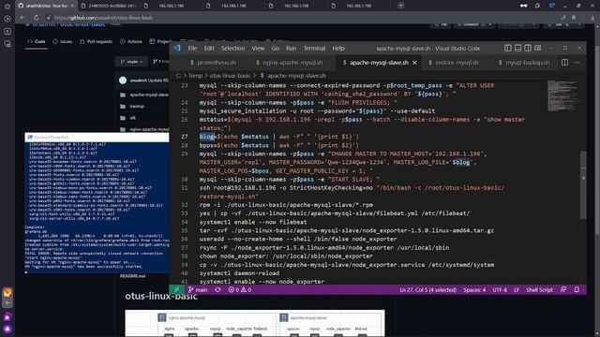Image resolution: width=600 pixels, height=337 pixels.
Task: Close the apache-mysql-slave.sh editor tab
Action: tap(414, 63)
